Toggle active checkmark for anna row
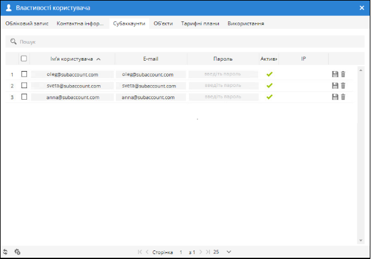Viewport: 371px width, 259px height. pos(269,97)
